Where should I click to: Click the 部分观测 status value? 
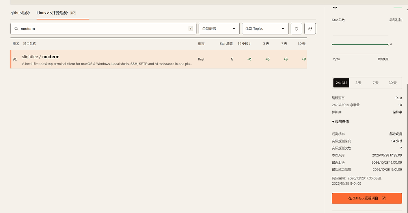(x=395, y=134)
